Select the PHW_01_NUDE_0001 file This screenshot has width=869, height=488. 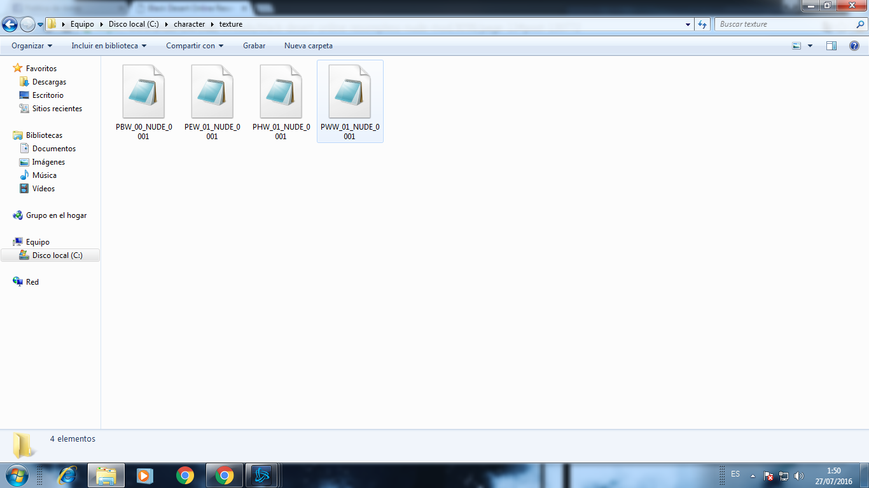pos(281,102)
